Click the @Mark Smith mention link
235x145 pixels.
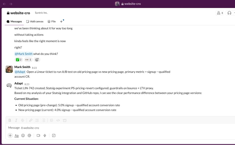[x=23, y=54]
